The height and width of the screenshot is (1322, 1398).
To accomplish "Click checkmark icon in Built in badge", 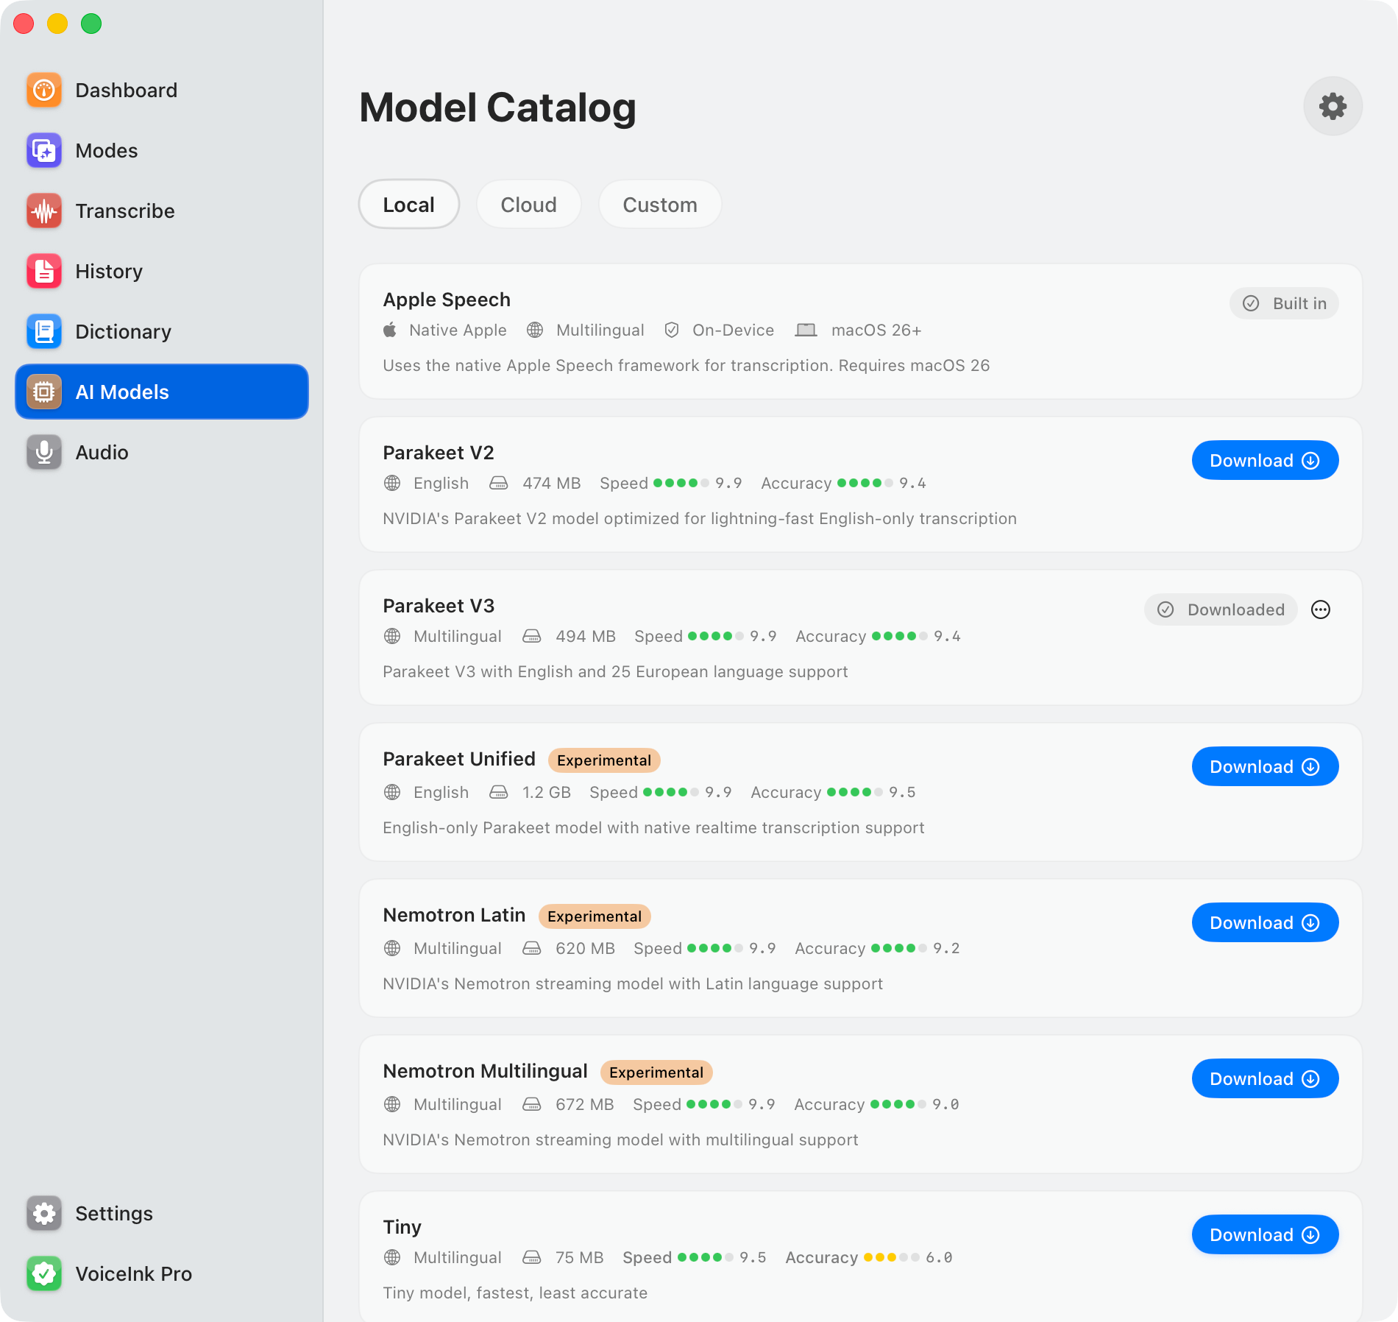I will click(1251, 303).
